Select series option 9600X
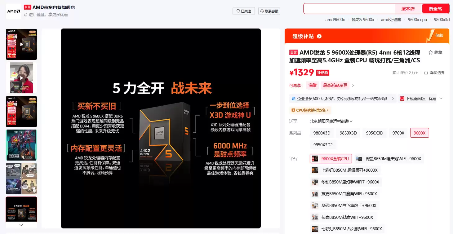This screenshot has height=234, width=453. point(420,133)
